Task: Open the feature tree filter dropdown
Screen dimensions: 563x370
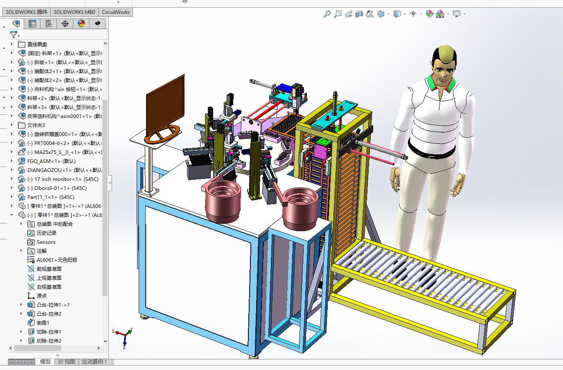Action: point(15,35)
